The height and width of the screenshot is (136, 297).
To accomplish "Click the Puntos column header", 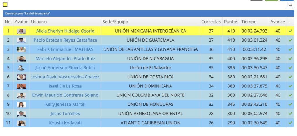I will pyautogui.click(x=231, y=22).
